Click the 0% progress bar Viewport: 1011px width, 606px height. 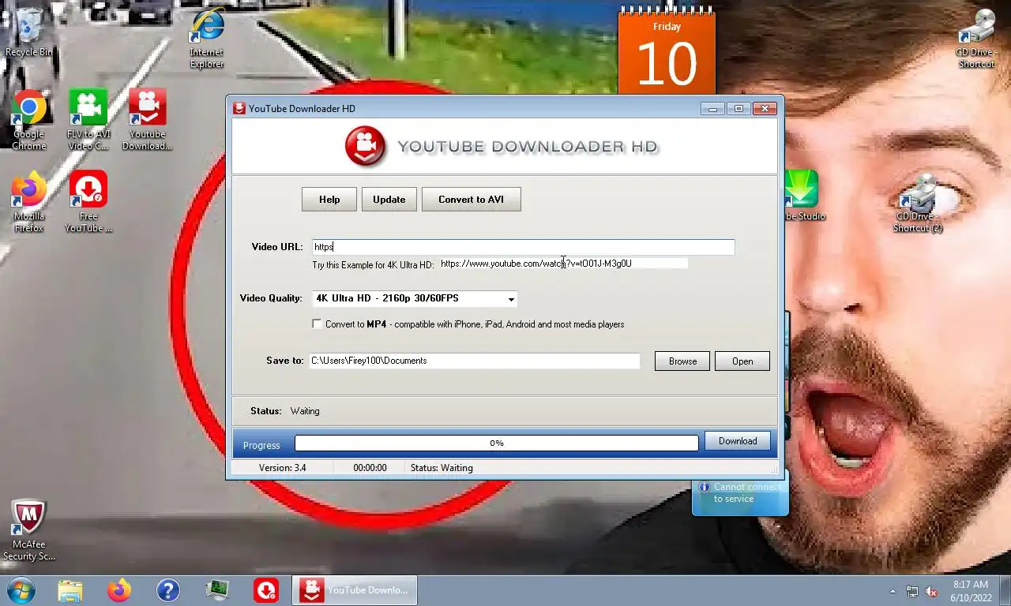tap(497, 443)
